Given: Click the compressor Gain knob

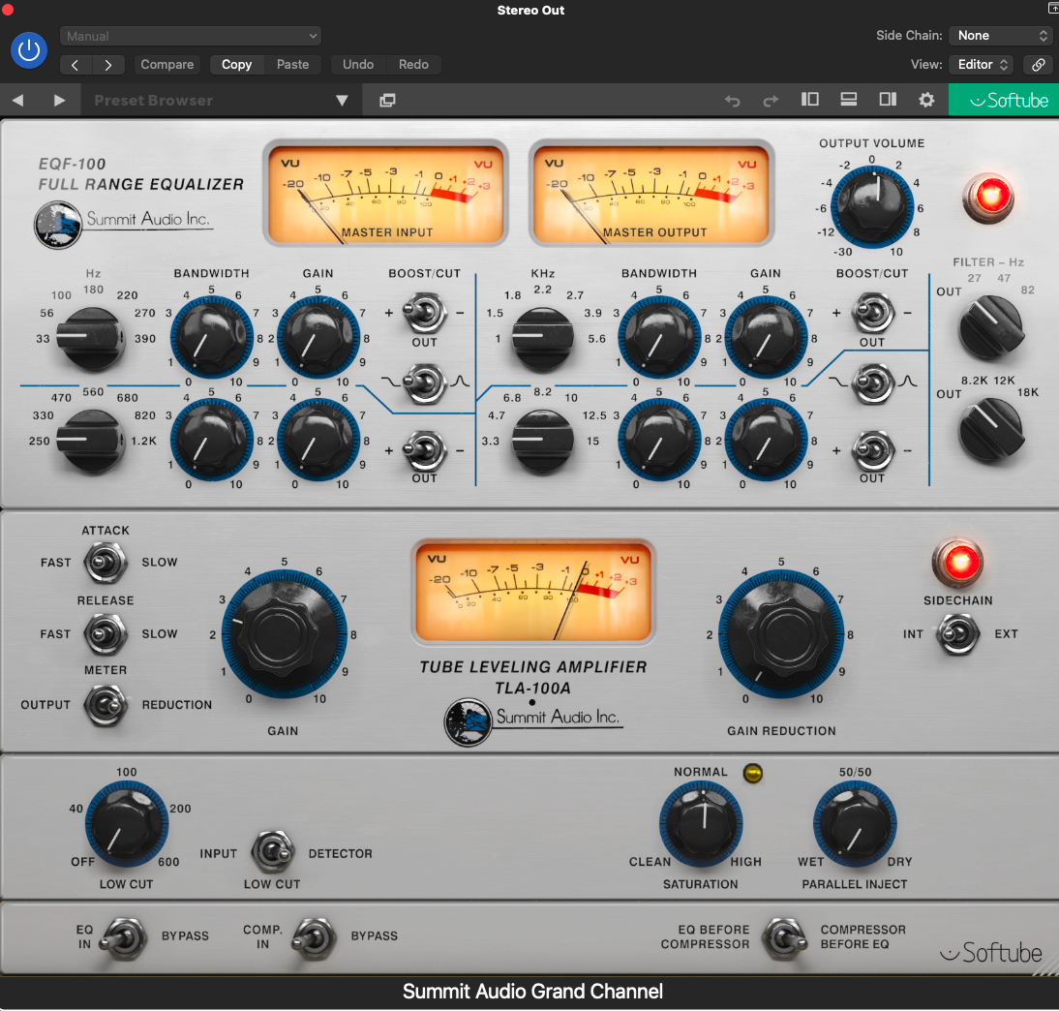Looking at the screenshot, I should [x=285, y=634].
